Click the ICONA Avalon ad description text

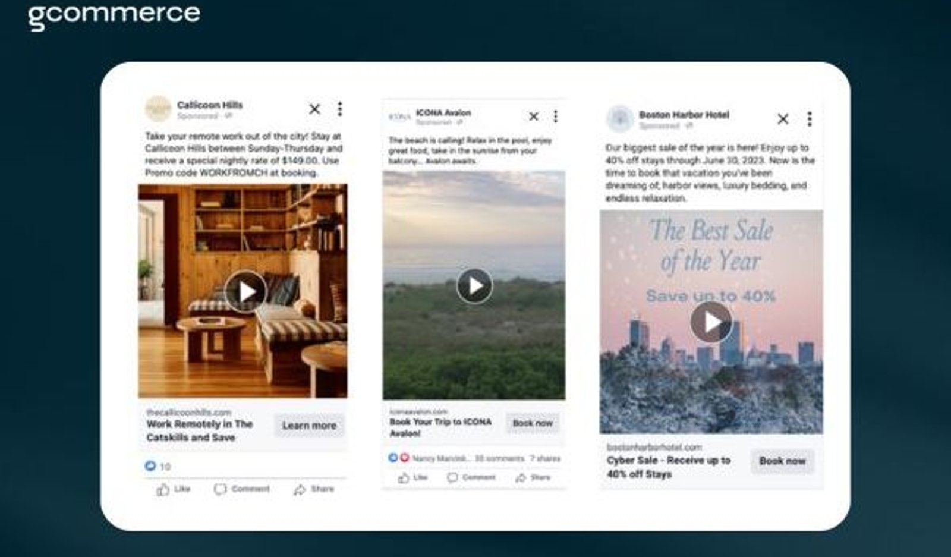pos(470,151)
